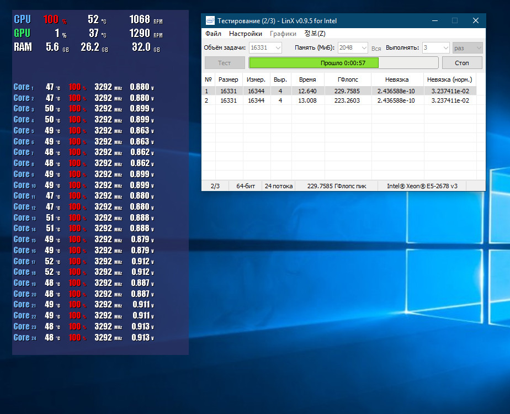Select result row 1 with time 12.640
510x414 pixels.
(x=339, y=91)
